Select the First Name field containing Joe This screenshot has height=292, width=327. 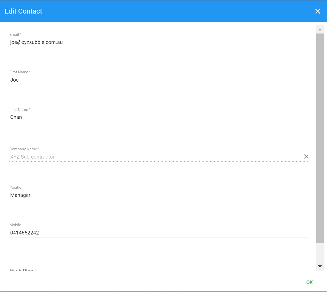pyautogui.click(x=159, y=80)
